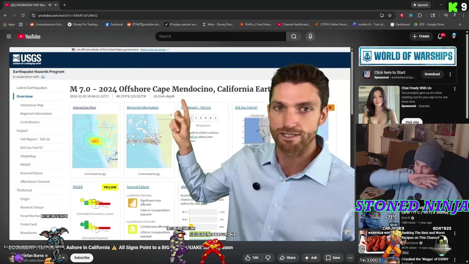Click Visit site on Chat Freely ad
The image size is (469, 264).
coord(412,122)
